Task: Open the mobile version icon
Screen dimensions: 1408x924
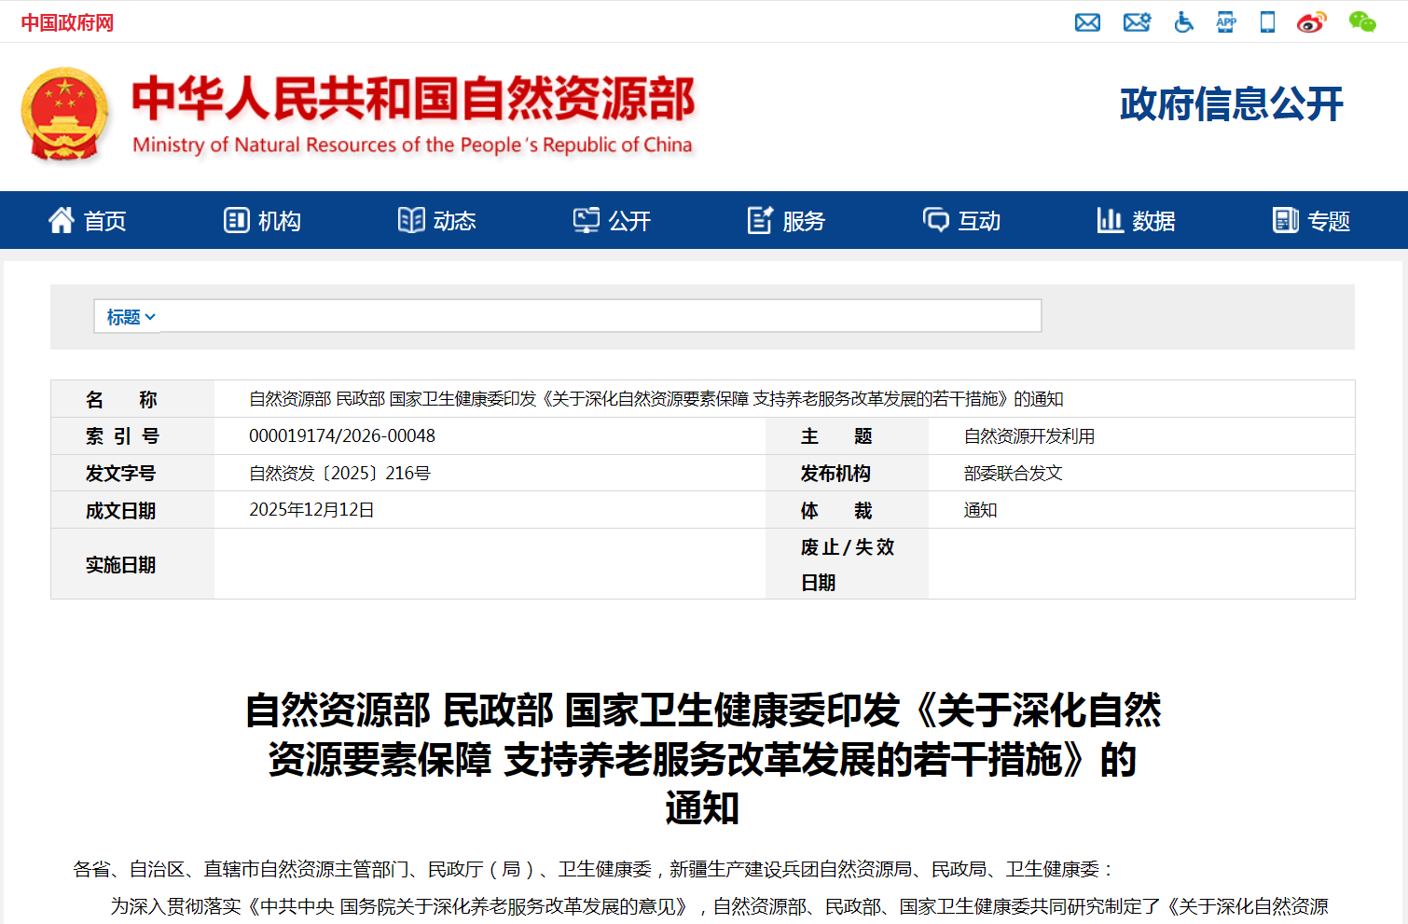Action: [x=1267, y=21]
